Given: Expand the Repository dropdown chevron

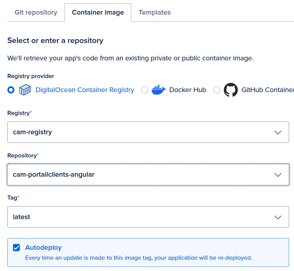Looking at the screenshot, I should [278, 175].
